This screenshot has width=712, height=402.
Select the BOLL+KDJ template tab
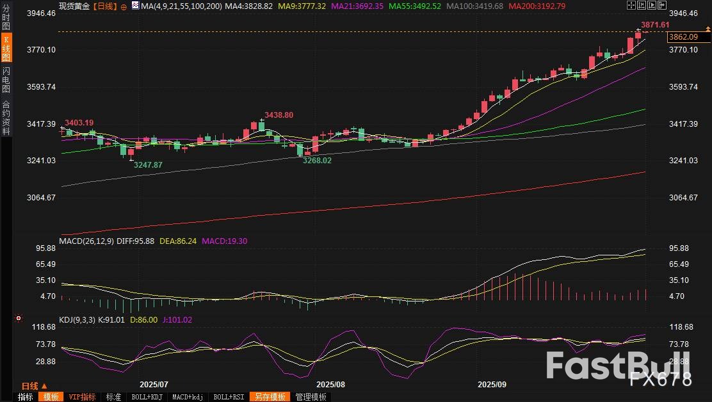tap(146, 397)
